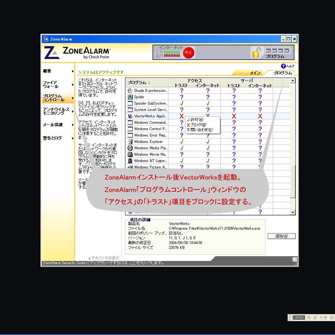Click the program icons indicator above プログラム label
Screen dimensions: 335x335
[x=277, y=50]
